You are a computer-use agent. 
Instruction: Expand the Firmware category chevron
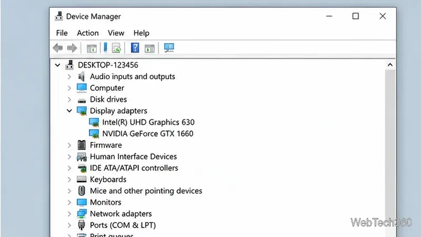point(69,145)
